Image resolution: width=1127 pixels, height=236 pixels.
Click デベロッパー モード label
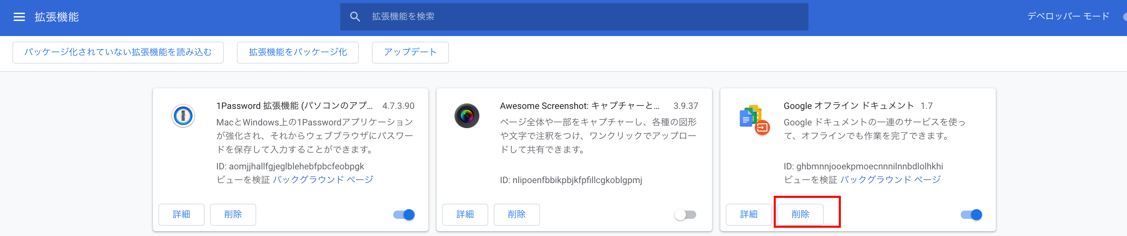point(1068,16)
